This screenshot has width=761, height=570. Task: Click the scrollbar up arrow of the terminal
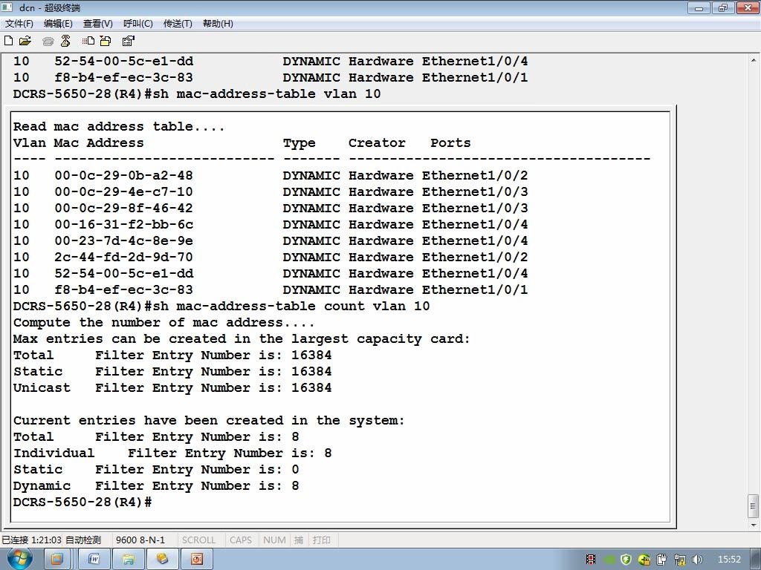[754, 61]
